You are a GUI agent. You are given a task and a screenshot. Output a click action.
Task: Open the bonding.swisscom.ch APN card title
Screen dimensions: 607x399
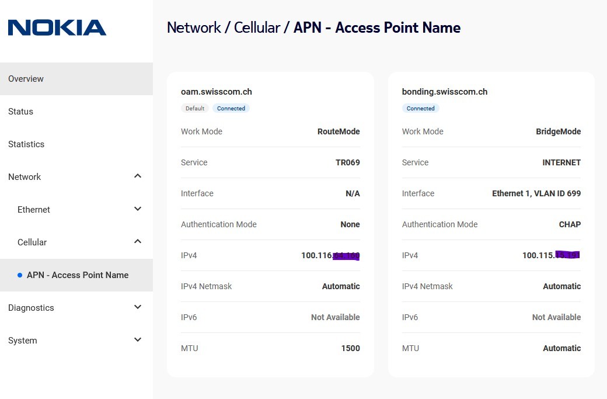[445, 92]
